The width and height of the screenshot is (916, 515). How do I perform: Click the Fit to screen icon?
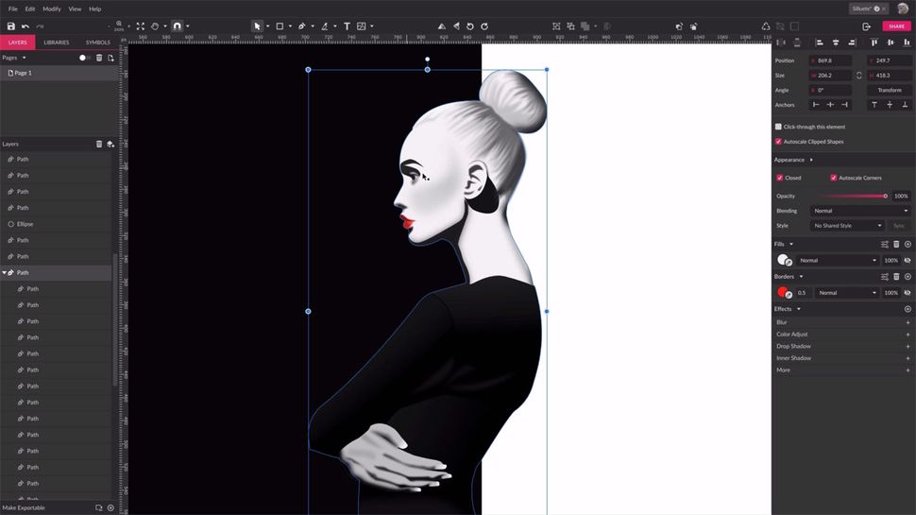tap(140, 26)
